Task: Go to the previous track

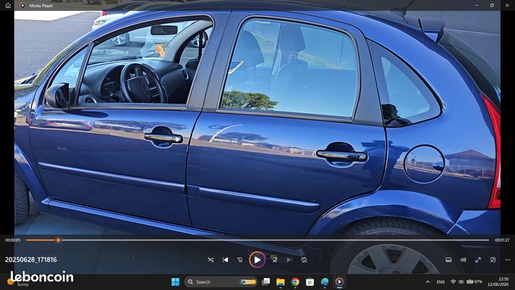Action: coord(225,260)
